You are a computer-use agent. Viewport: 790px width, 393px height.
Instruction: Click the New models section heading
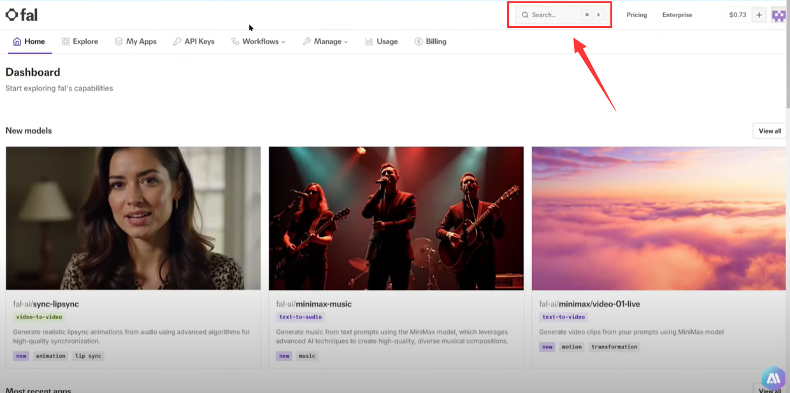(29, 131)
